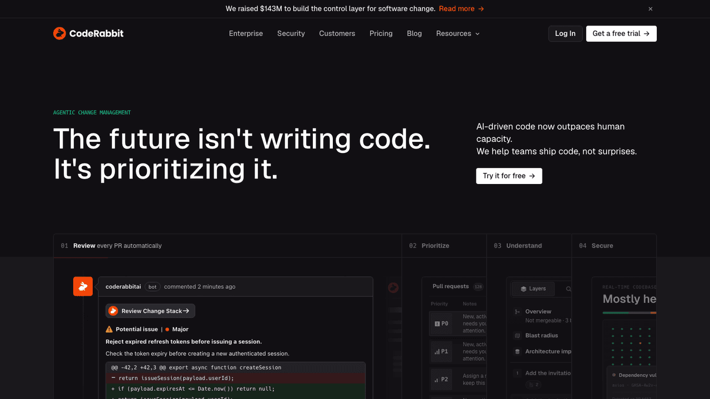710x399 pixels.
Task: Click the removed return issueSession diff line
Action: [x=236, y=378]
